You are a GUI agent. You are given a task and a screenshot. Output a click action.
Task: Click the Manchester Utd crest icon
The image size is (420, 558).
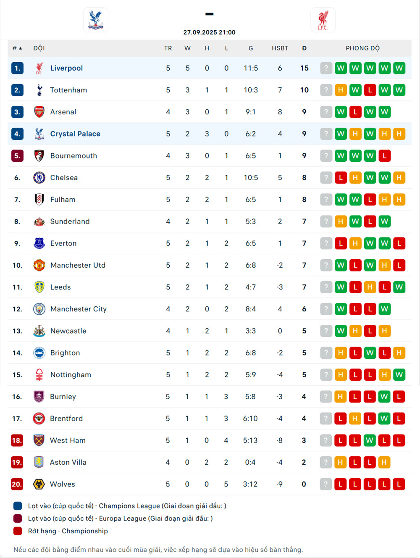click(x=39, y=265)
